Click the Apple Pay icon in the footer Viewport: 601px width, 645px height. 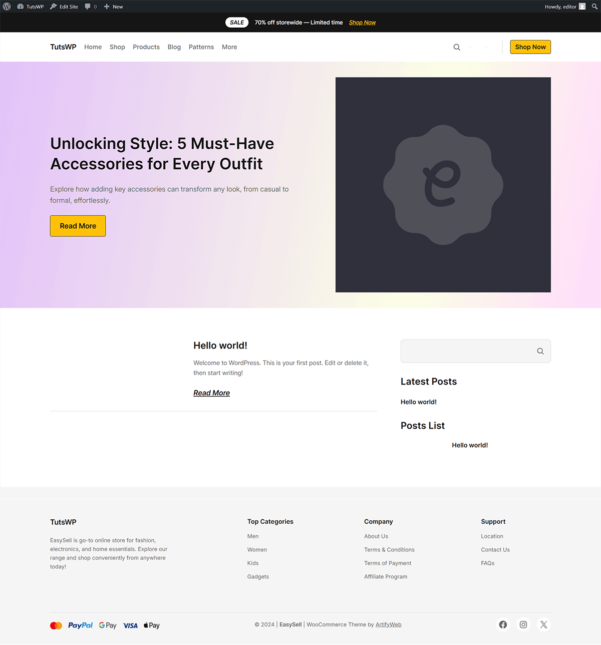[151, 625]
